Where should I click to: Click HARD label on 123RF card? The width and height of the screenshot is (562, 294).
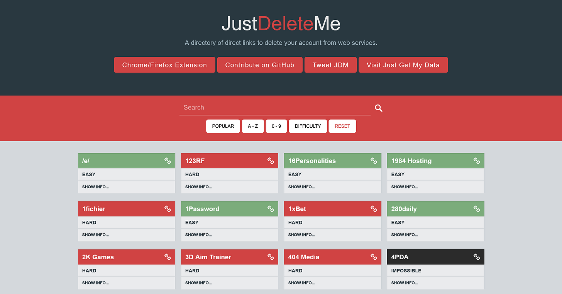click(192, 174)
